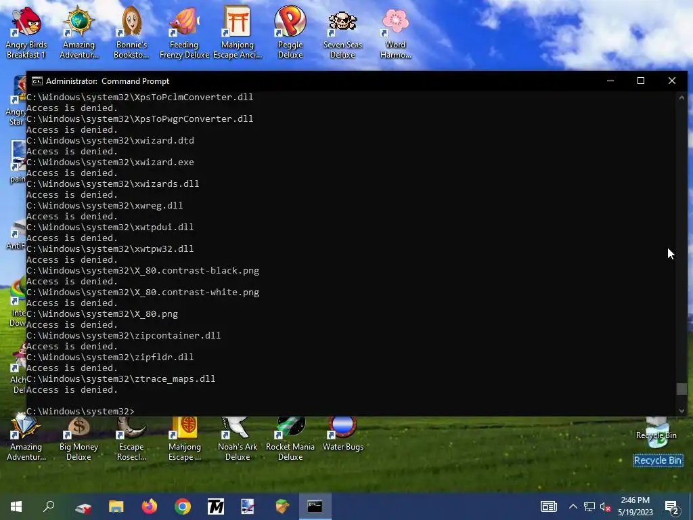The height and width of the screenshot is (520, 693).
Task: Click the X_80.contrast-black.png line
Action: [x=143, y=271]
